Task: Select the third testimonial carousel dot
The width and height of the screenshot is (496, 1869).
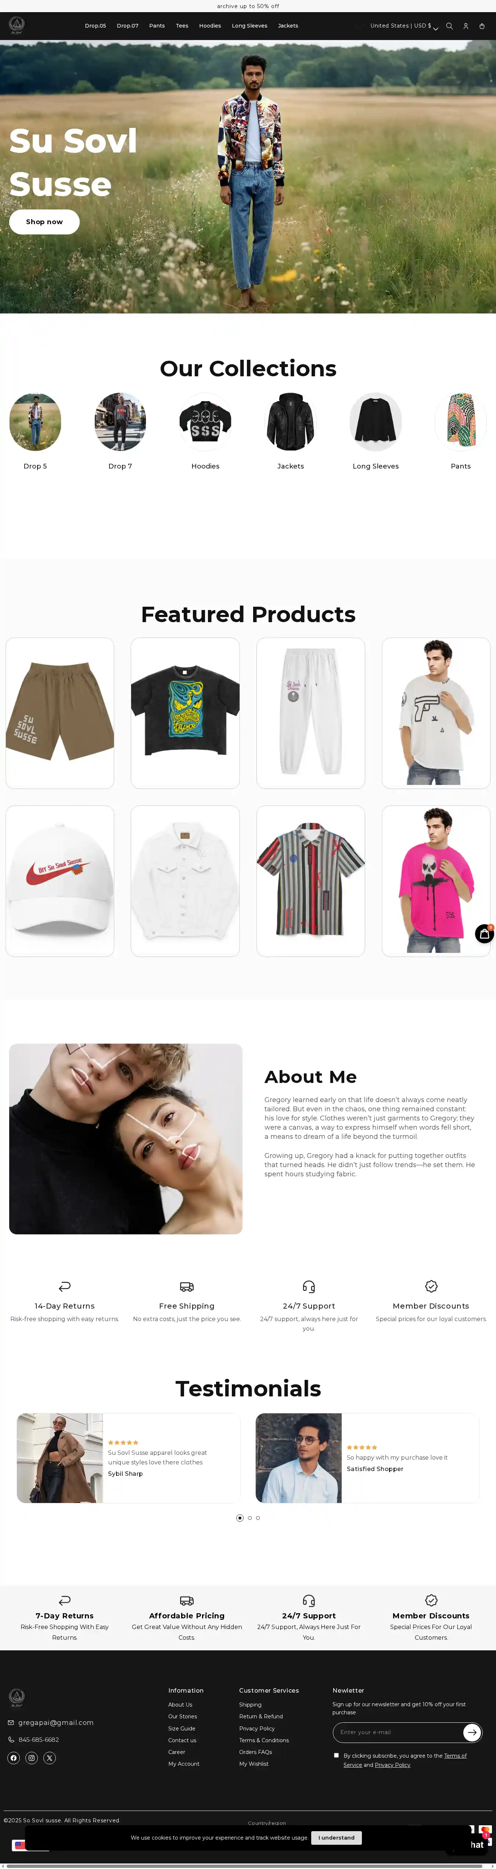Action: point(258,1518)
